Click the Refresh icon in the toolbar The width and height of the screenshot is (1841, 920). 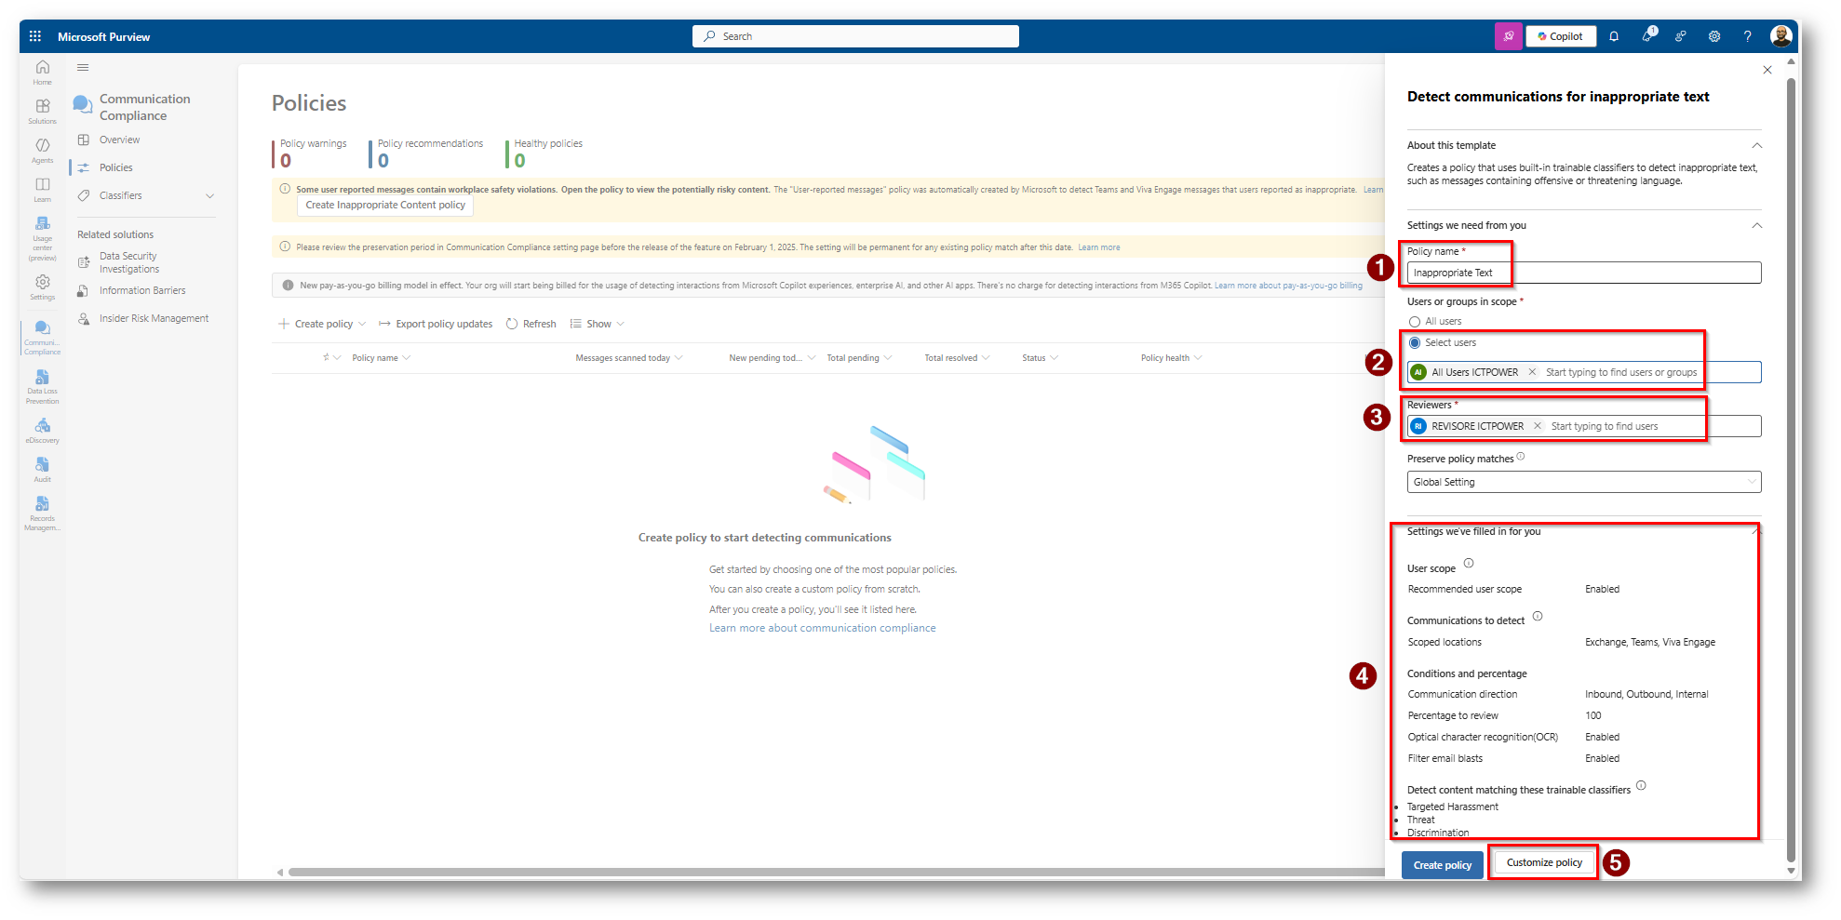click(512, 324)
